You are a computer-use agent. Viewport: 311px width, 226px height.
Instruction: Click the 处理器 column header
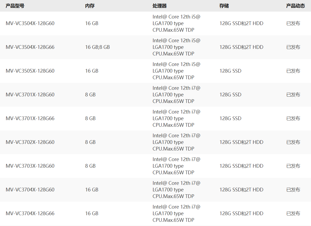click(x=159, y=6)
